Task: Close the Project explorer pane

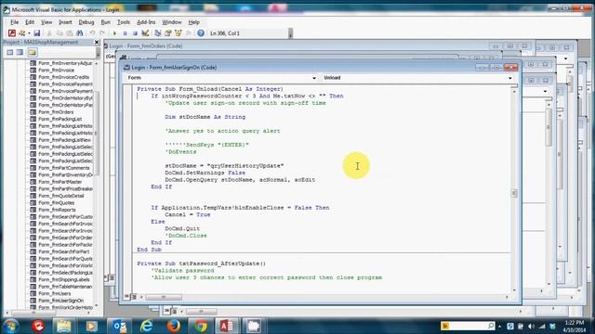Action: [97, 43]
